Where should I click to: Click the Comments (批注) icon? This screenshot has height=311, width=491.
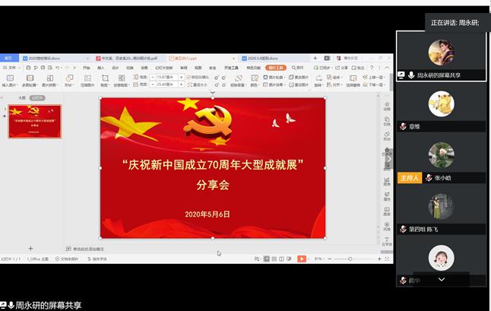pyautogui.click(x=358, y=68)
